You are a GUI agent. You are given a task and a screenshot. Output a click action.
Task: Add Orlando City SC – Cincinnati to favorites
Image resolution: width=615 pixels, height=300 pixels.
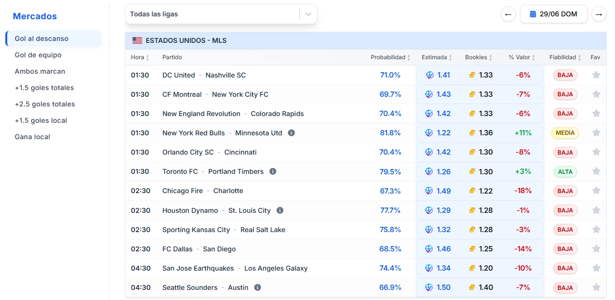(596, 152)
